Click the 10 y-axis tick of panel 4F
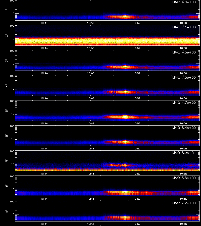The image size is (201, 226). tap(13, 89)
